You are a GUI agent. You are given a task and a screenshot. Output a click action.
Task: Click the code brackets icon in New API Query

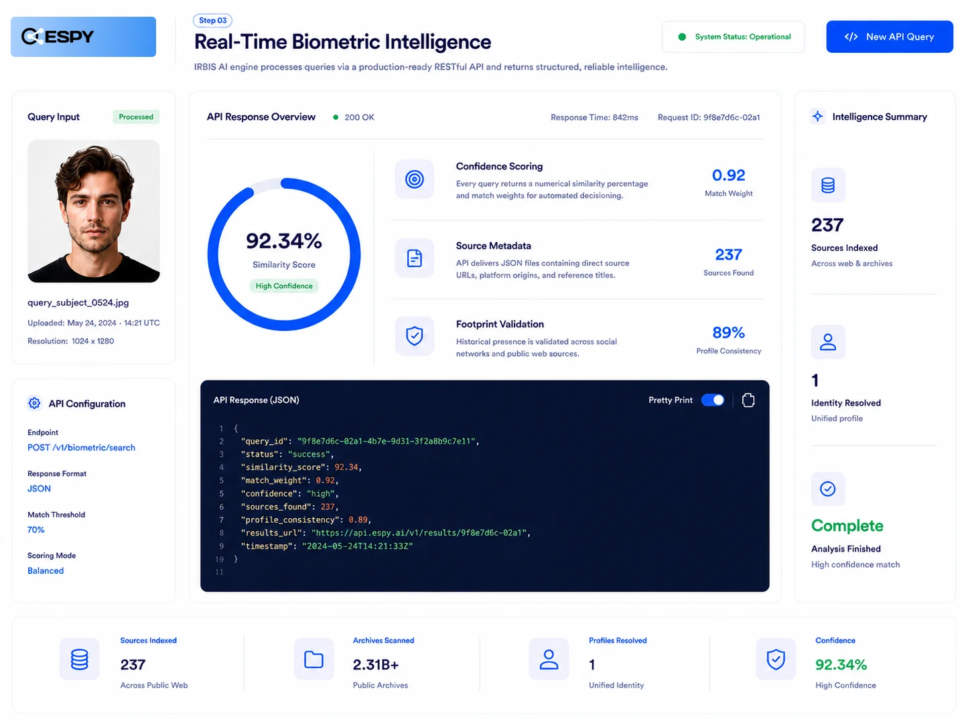point(851,37)
